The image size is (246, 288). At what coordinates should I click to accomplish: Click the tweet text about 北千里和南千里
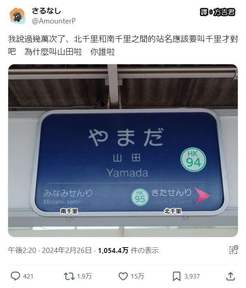123,45
